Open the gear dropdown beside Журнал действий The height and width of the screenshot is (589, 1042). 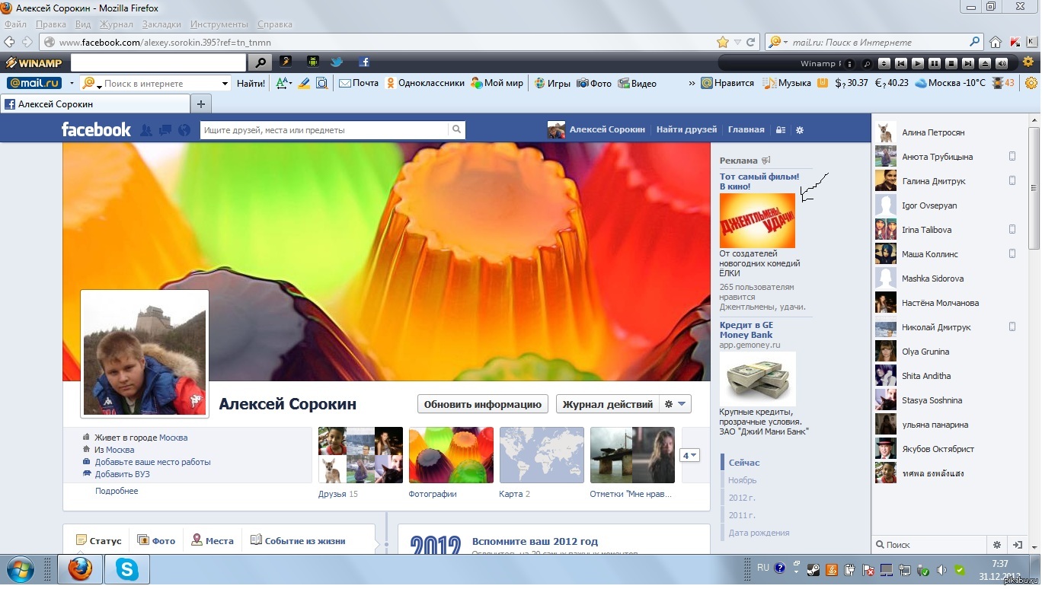tap(676, 404)
